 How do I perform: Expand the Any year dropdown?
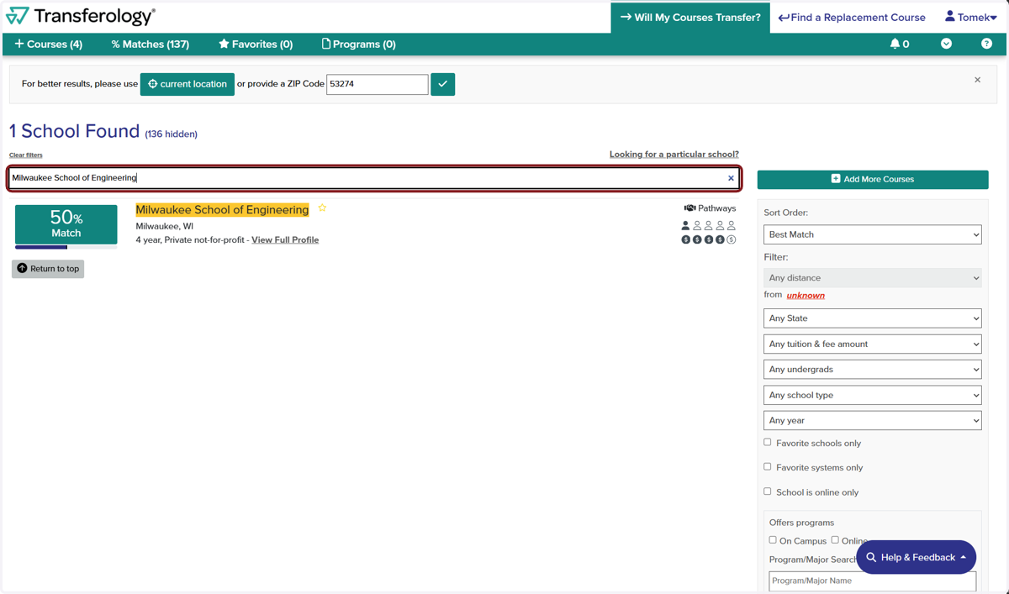[872, 420]
